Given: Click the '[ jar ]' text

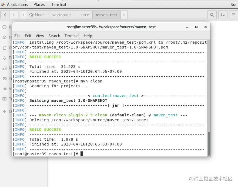Looking at the screenshot, I should point(116,105).
